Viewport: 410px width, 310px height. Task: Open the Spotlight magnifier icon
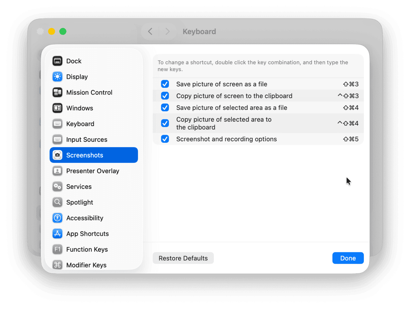click(57, 202)
